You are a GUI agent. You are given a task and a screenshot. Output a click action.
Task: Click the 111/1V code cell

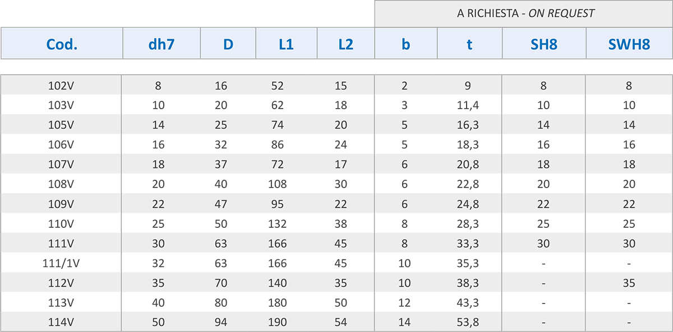pyautogui.click(x=62, y=263)
